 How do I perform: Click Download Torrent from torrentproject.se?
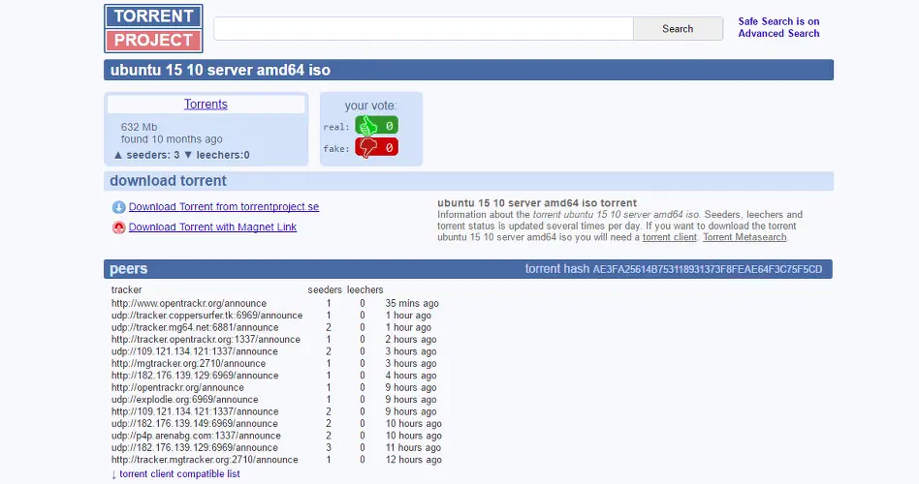tap(224, 206)
